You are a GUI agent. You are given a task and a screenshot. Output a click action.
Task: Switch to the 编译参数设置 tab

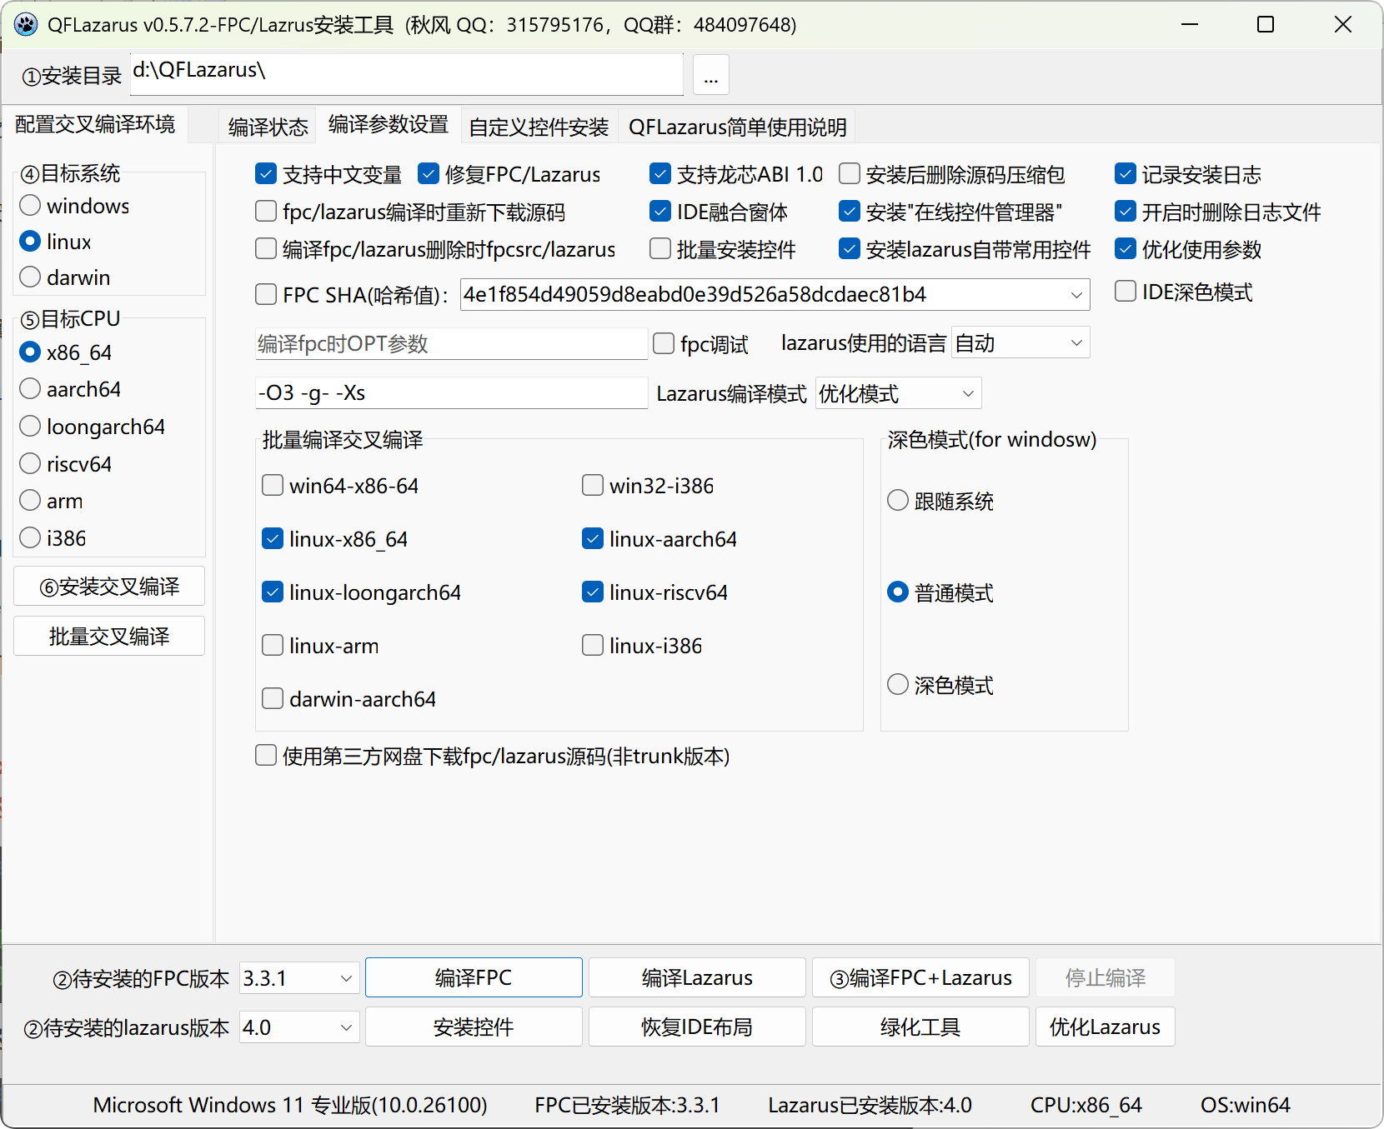coord(389,125)
